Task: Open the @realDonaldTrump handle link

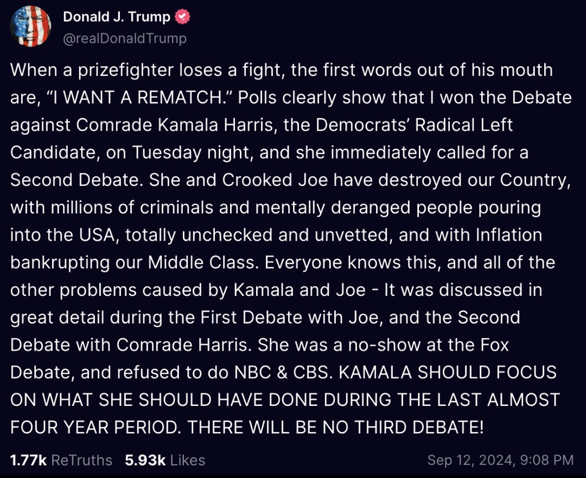Action: coord(125,38)
